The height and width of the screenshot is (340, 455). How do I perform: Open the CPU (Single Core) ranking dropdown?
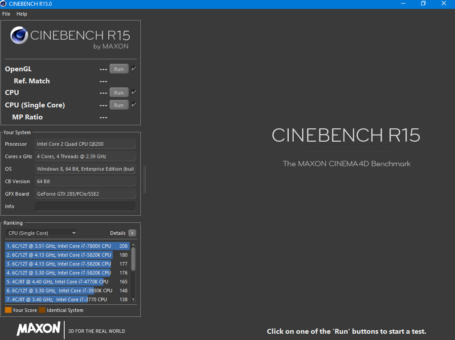point(42,233)
